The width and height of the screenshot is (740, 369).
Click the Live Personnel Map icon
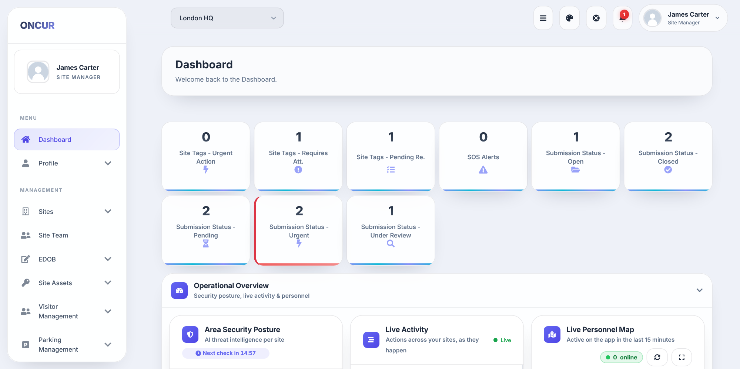(x=552, y=334)
